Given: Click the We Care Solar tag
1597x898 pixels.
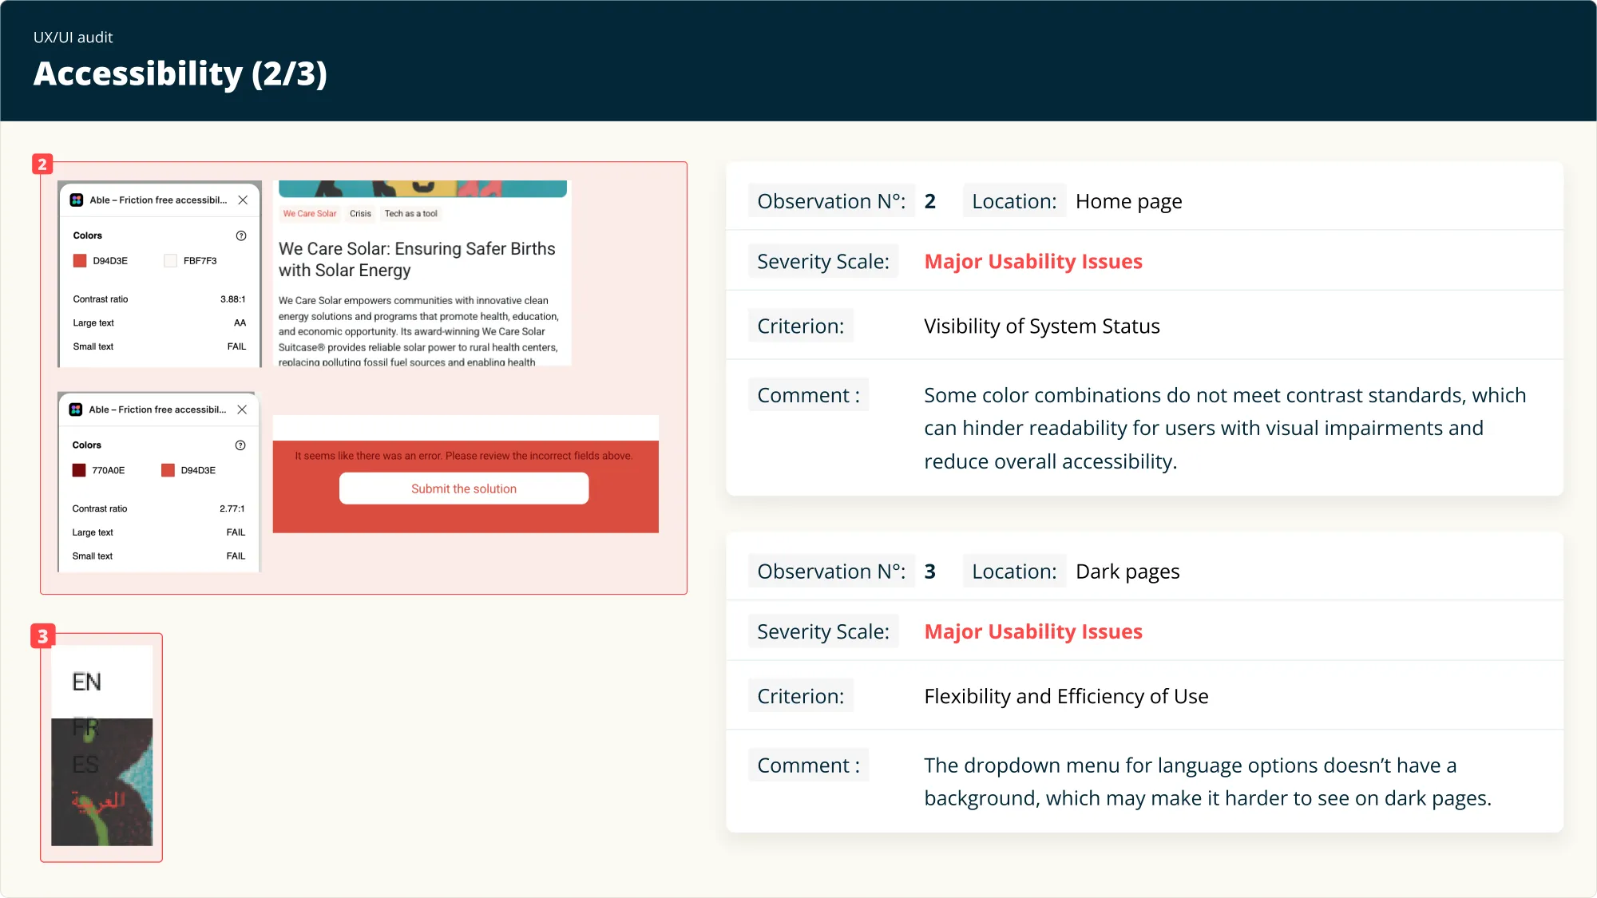Looking at the screenshot, I should tap(310, 214).
